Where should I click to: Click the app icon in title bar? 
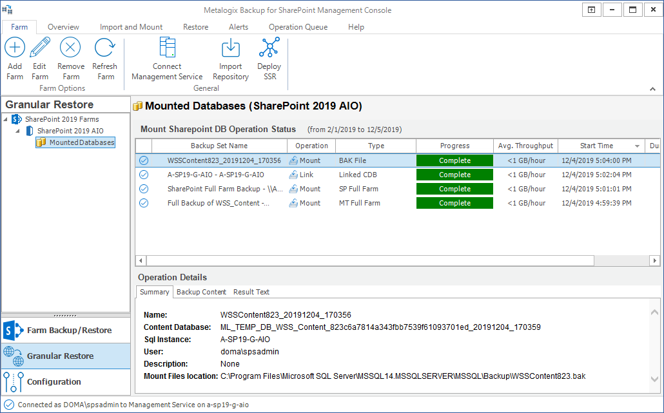pyautogui.click(x=7, y=10)
